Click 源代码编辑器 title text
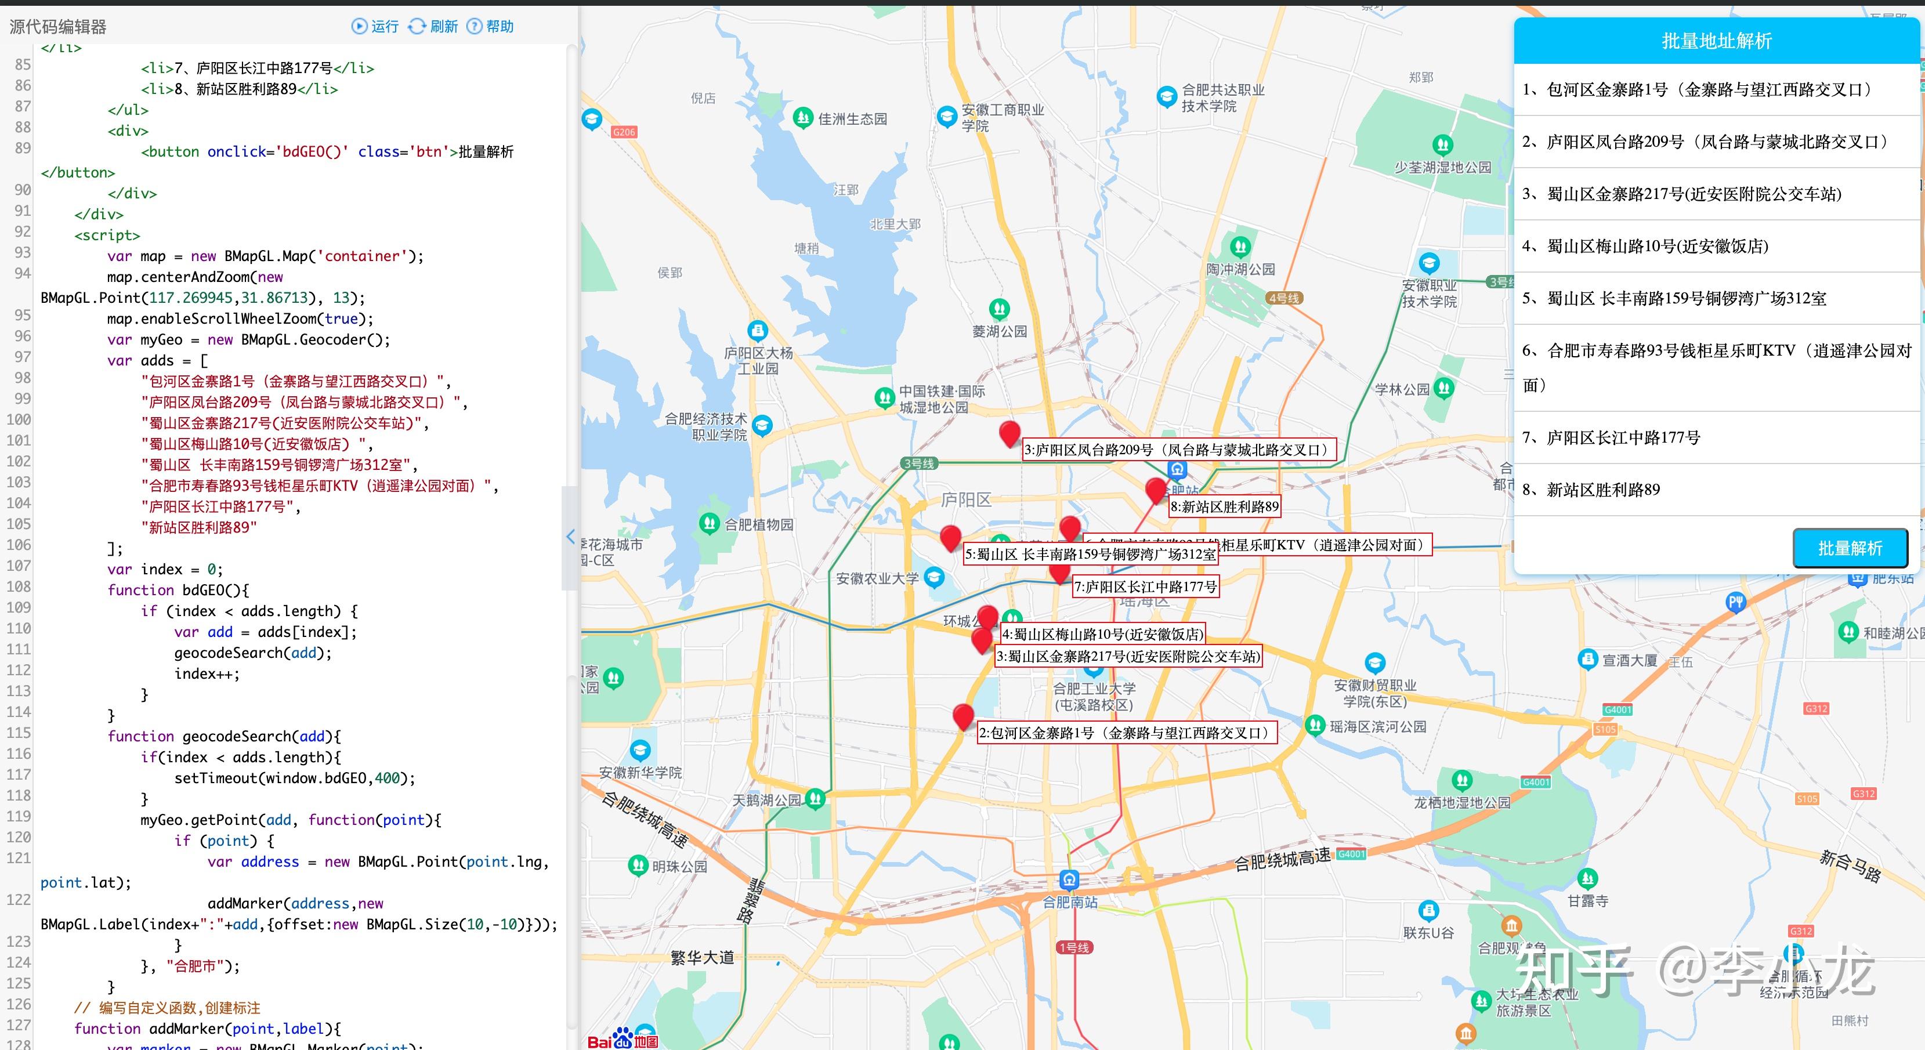1925x1050 pixels. pyautogui.click(x=57, y=27)
